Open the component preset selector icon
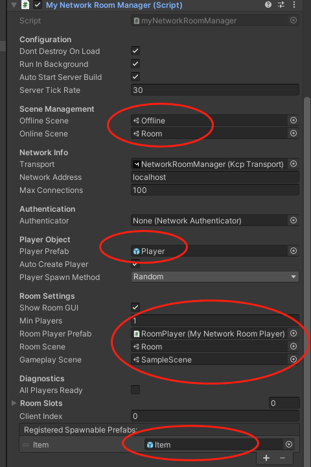311x467 pixels. click(281, 5)
